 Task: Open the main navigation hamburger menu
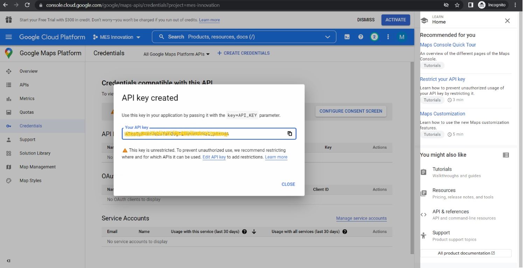(8, 36)
